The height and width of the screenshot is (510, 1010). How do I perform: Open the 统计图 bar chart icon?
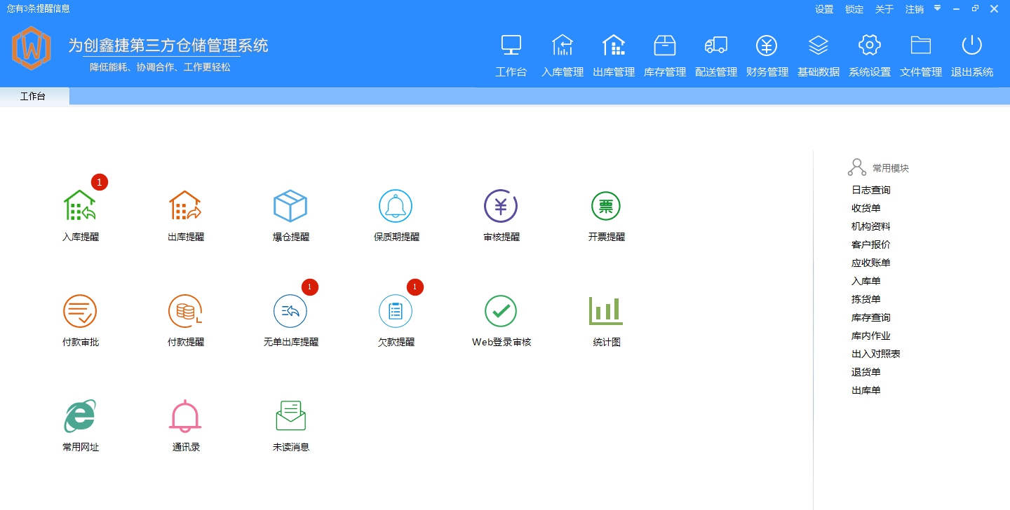[606, 311]
